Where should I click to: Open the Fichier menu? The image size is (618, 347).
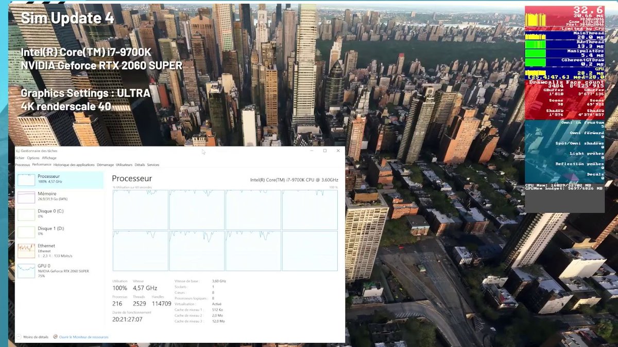[20, 158]
